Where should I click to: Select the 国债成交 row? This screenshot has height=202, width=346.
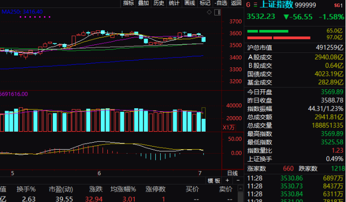coord(295,74)
